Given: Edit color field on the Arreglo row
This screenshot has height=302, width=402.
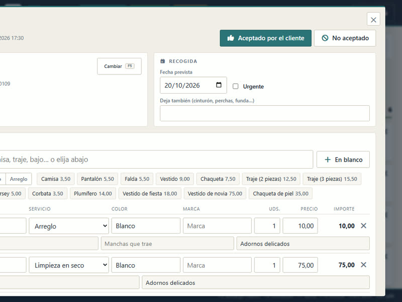Looking at the screenshot, I should pyautogui.click(x=146, y=225).
